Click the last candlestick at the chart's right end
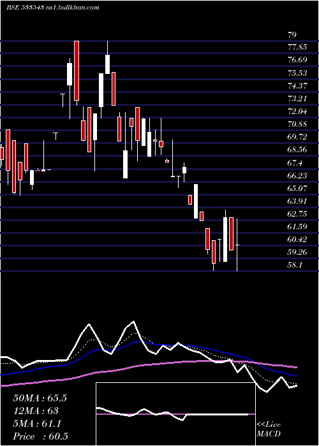The height and width of the screenshot is (446, 319). [x=237, y=245]
